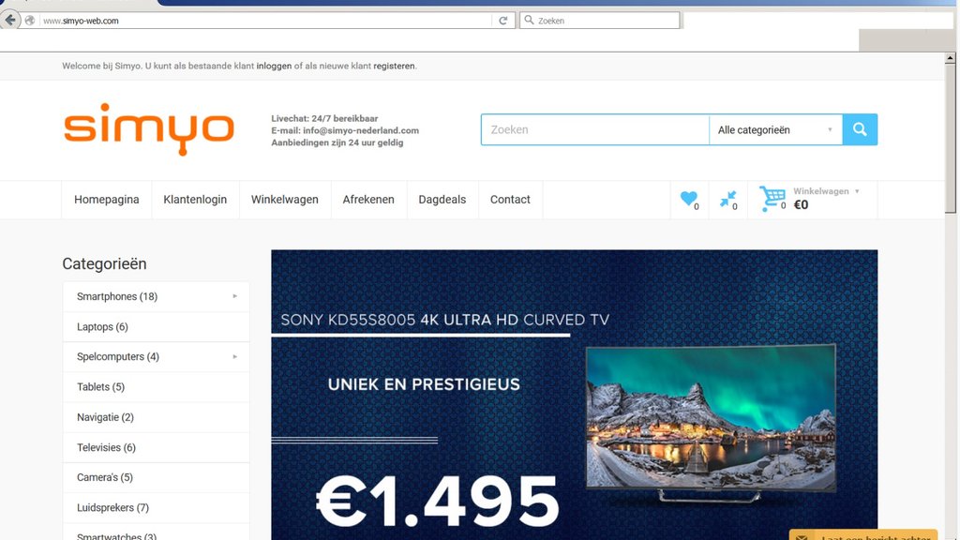Image resolution: width=960 pixels, height=540 pixels.
Task: Click the globe icon beside the URL
Action: [x=29, y=21]
